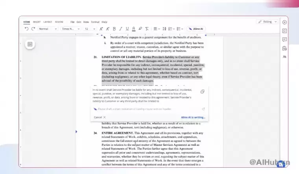Viewport: 299px width, 174px height.
Task: Switch to the INSERT tab
Action: tap(37, 22)
